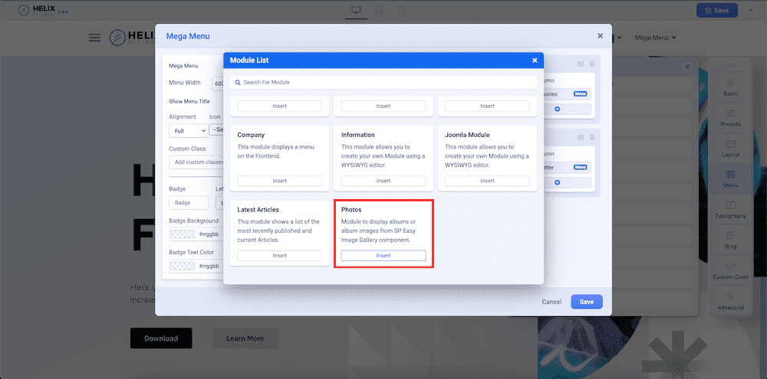Grab the sidebar drag handle dots
Screen dimensions: 767x379
pos(730,65)
